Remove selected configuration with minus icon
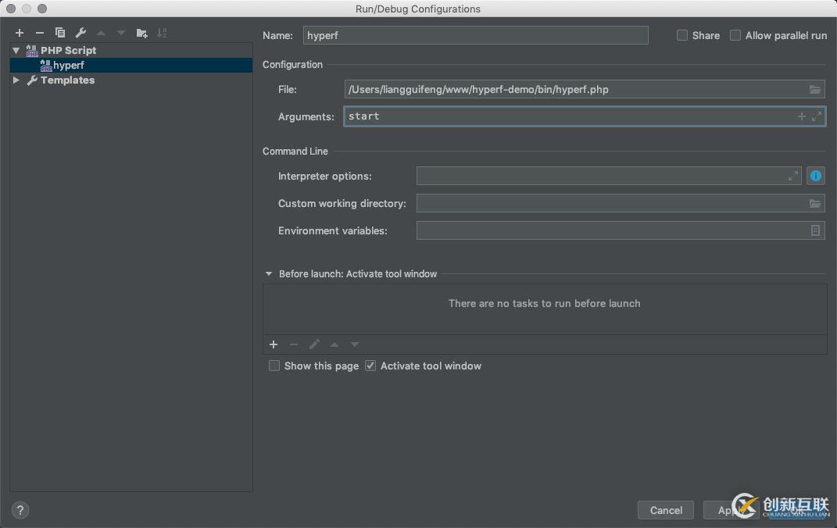 coord(40,33)
